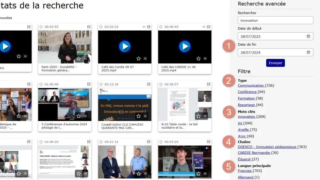The image size is (320, 180).
Task: Star the Coopér'action CLG CAHUZAC video
Action: point(139,116)
